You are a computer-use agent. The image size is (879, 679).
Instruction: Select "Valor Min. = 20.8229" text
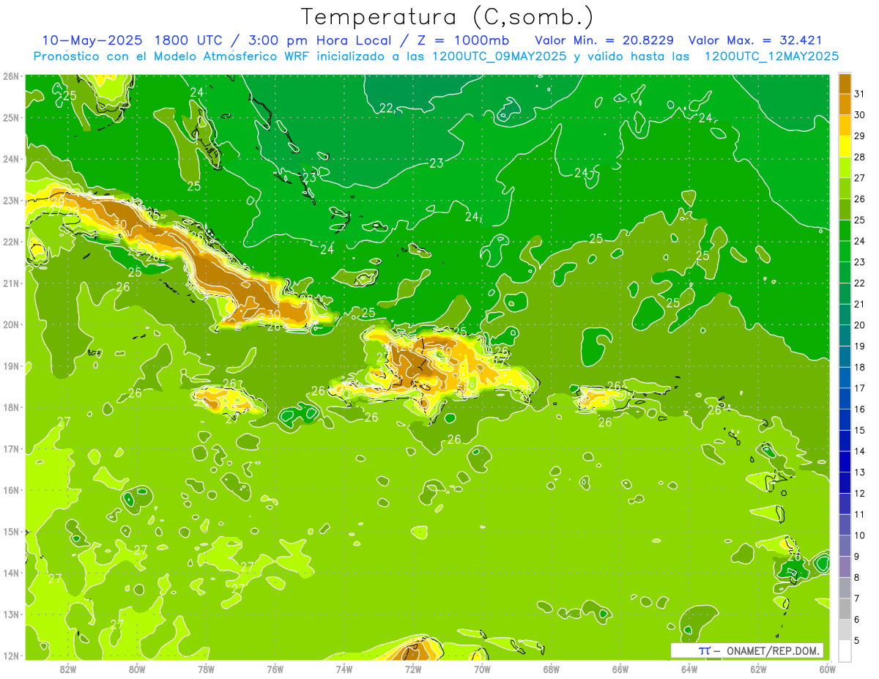pyautogui.click(x=604, y=40)
